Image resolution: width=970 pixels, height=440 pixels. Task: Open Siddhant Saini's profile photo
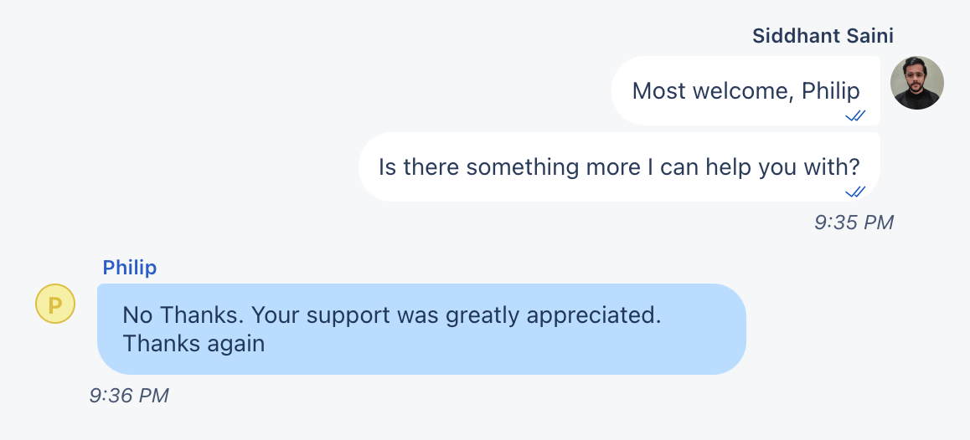[x=916, y=83]
